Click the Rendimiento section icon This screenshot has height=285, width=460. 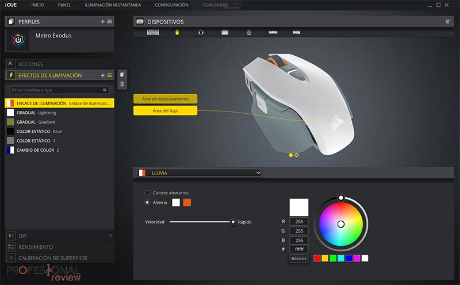pos(11,247)
